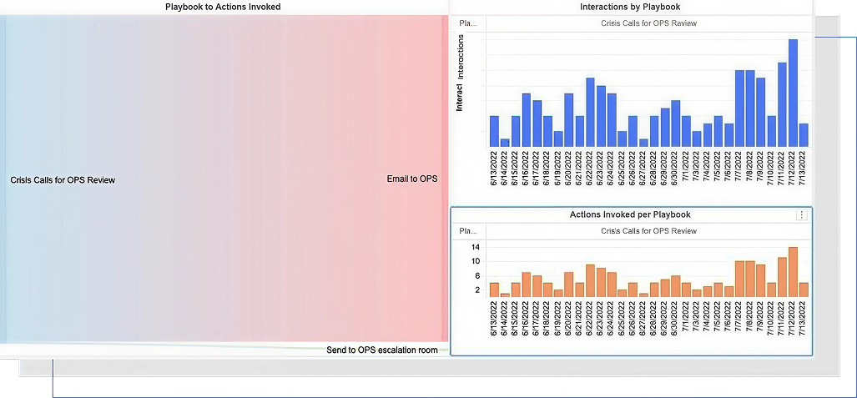Select the blue 6/14/2022 bar in Interactions chart

point(505,143)
